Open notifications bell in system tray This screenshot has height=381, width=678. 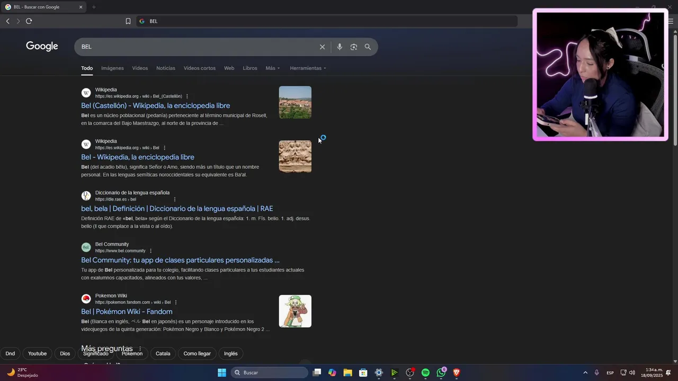click(668, 373)
